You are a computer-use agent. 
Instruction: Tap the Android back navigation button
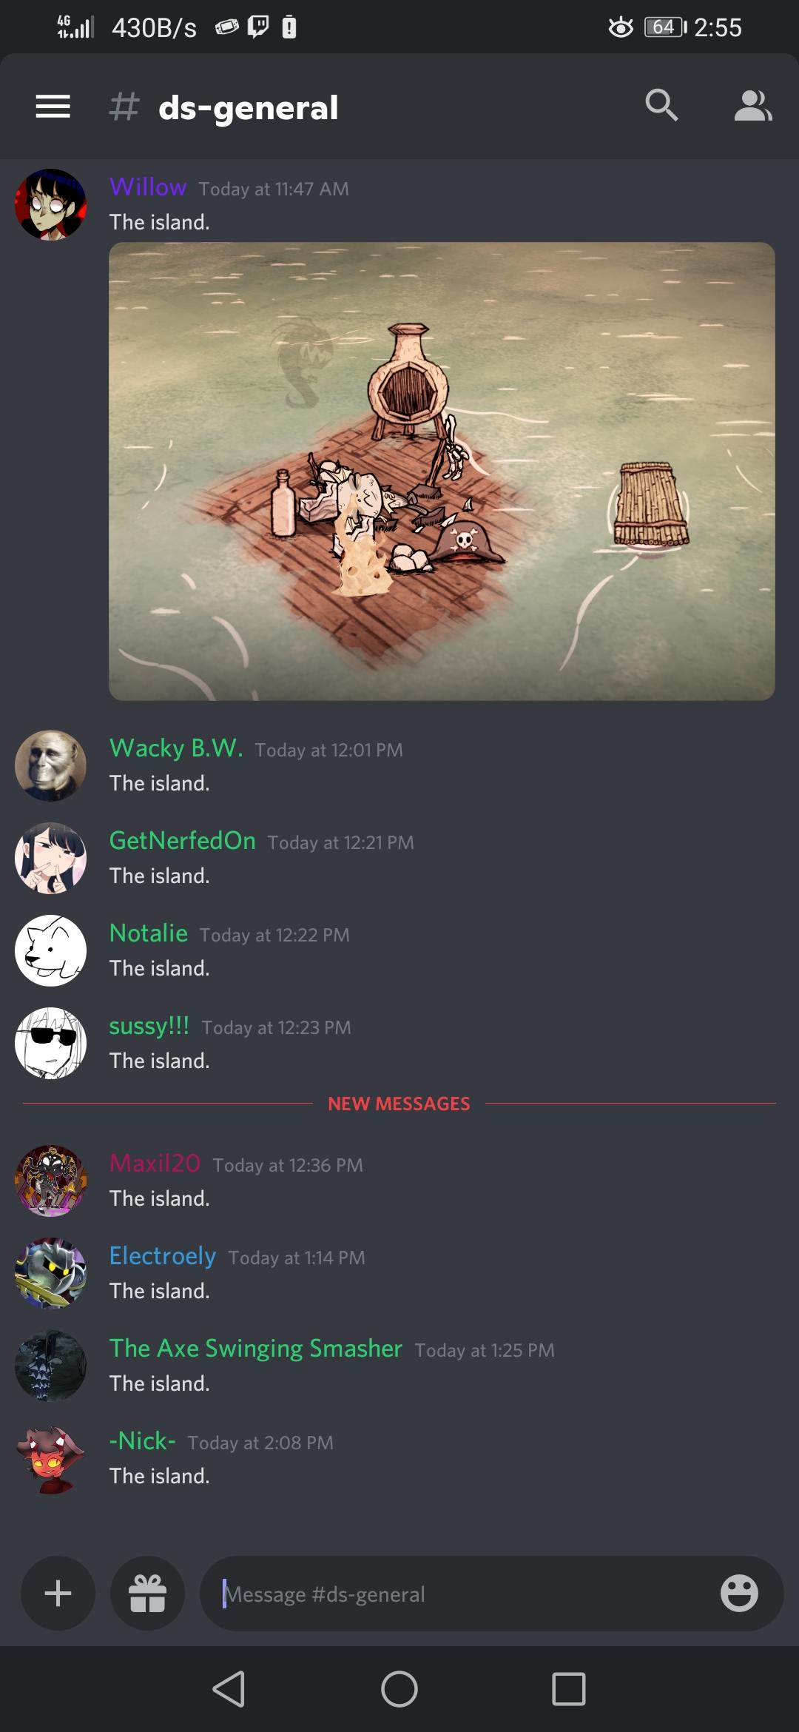point(229,1689)
